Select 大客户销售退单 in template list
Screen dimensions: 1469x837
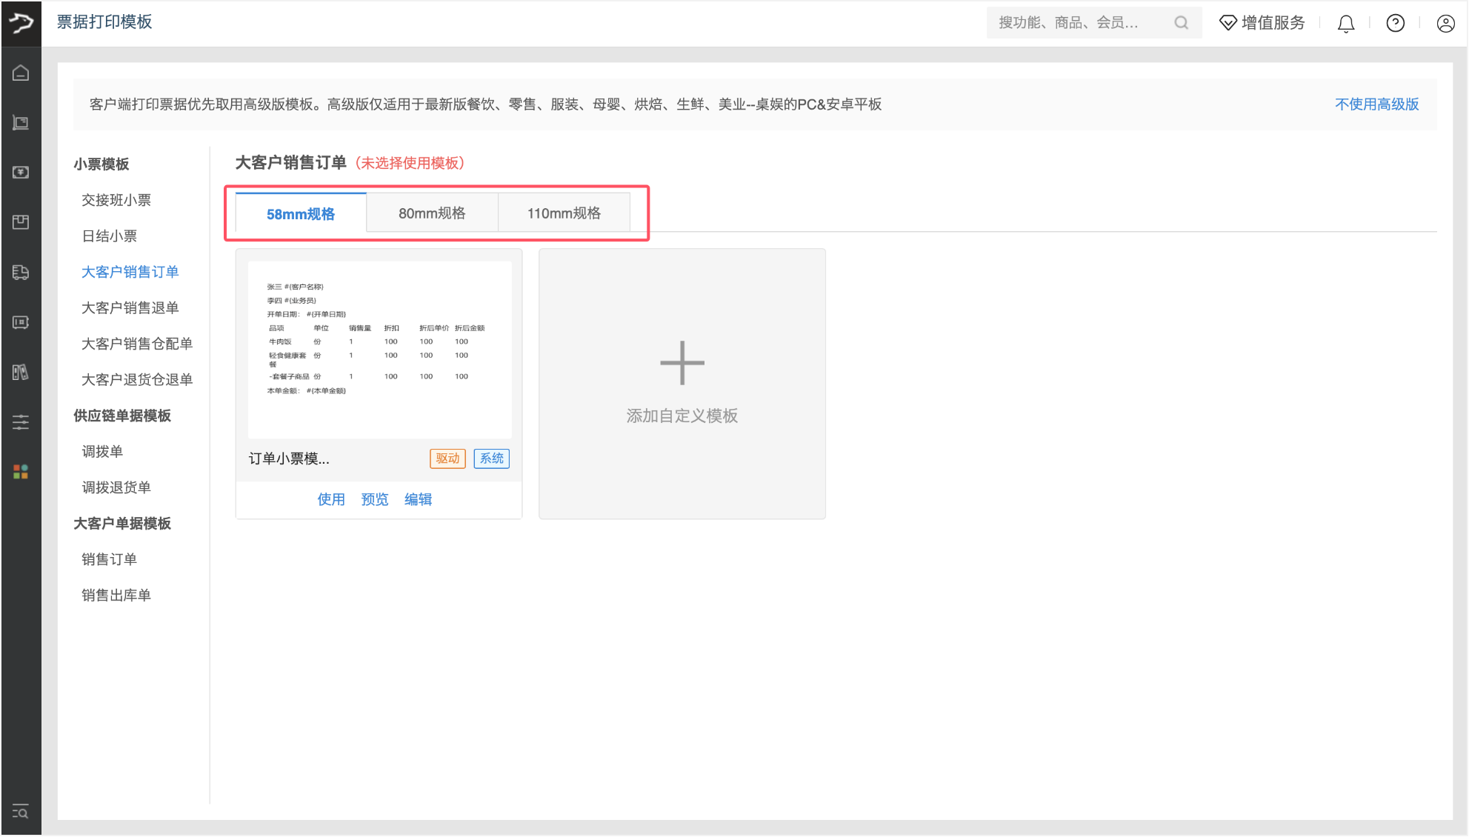[x=130, y=307]
